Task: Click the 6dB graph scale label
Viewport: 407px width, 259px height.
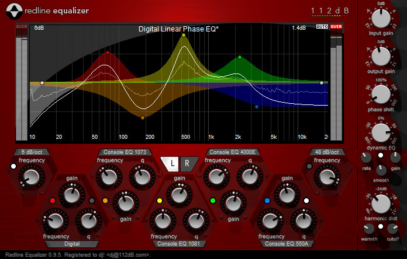Action: [x=39, y=28]
